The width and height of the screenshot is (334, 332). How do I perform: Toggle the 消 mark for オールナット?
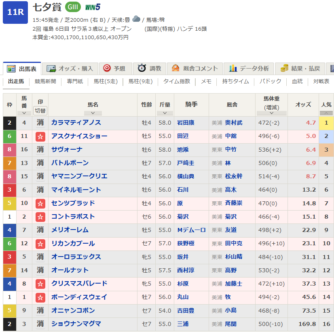click(x=40, y=270)
